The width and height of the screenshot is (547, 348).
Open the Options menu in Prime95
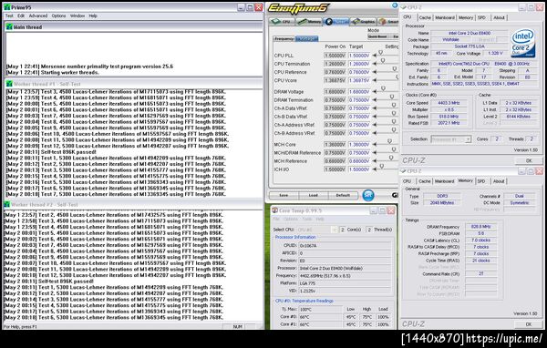(x=58, y=15)
